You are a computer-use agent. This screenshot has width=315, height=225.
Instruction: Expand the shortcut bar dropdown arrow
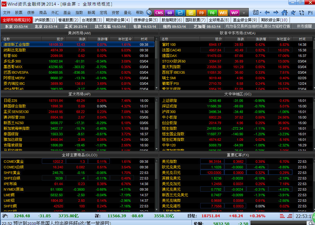(x=244, y=13)
